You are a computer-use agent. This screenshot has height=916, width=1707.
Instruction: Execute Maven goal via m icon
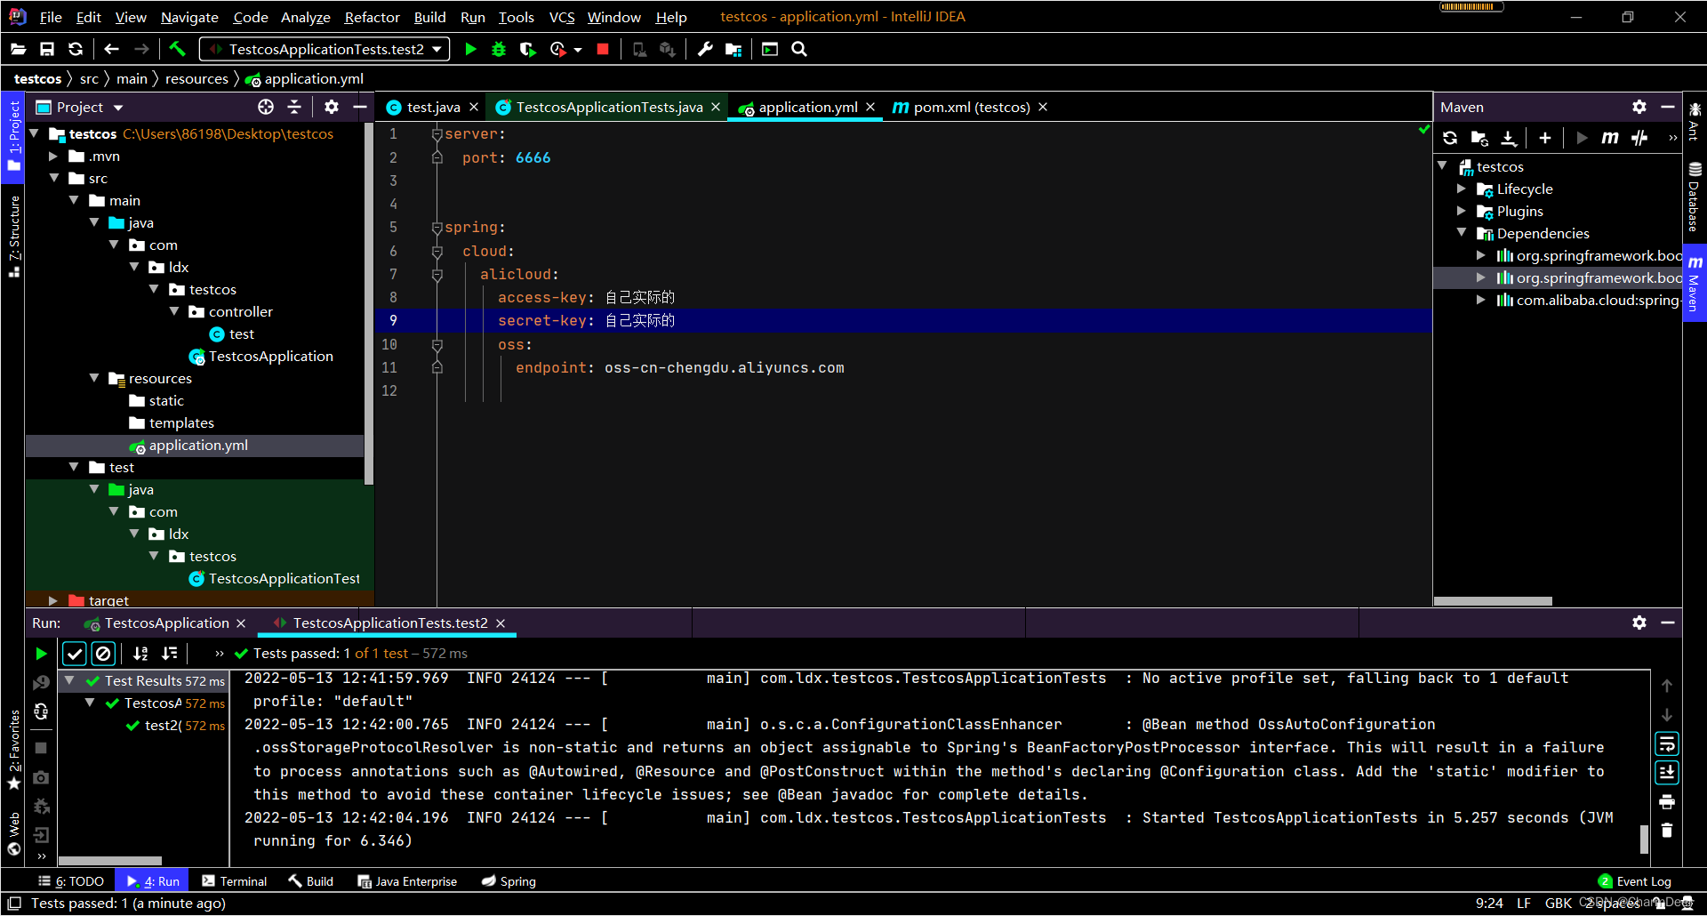click(x=1610, y=137)
